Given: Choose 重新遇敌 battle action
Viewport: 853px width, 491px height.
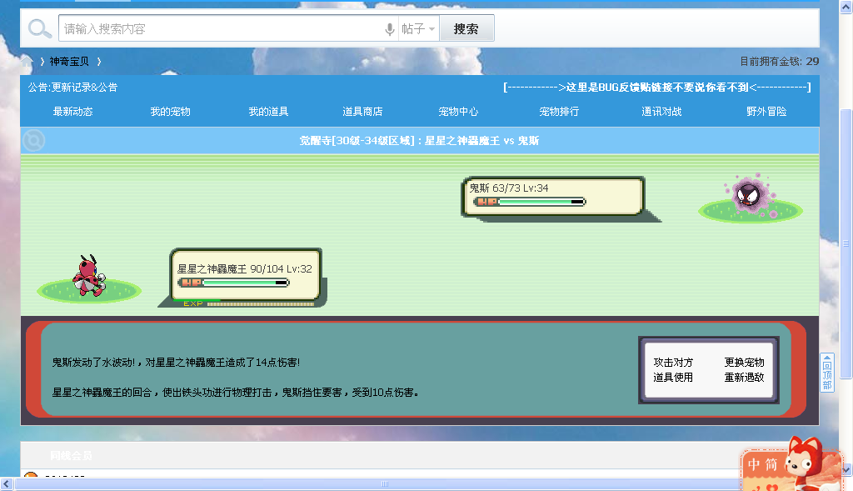Looking at the screenshot, I should pyautogui.click(x=744, y=378).
